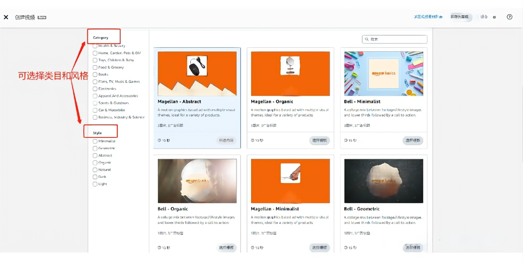The height and width of the screenshot is (261, 523).
Task: Click the save as draft button
Action: pyautogui.click(x=460, y=17)
